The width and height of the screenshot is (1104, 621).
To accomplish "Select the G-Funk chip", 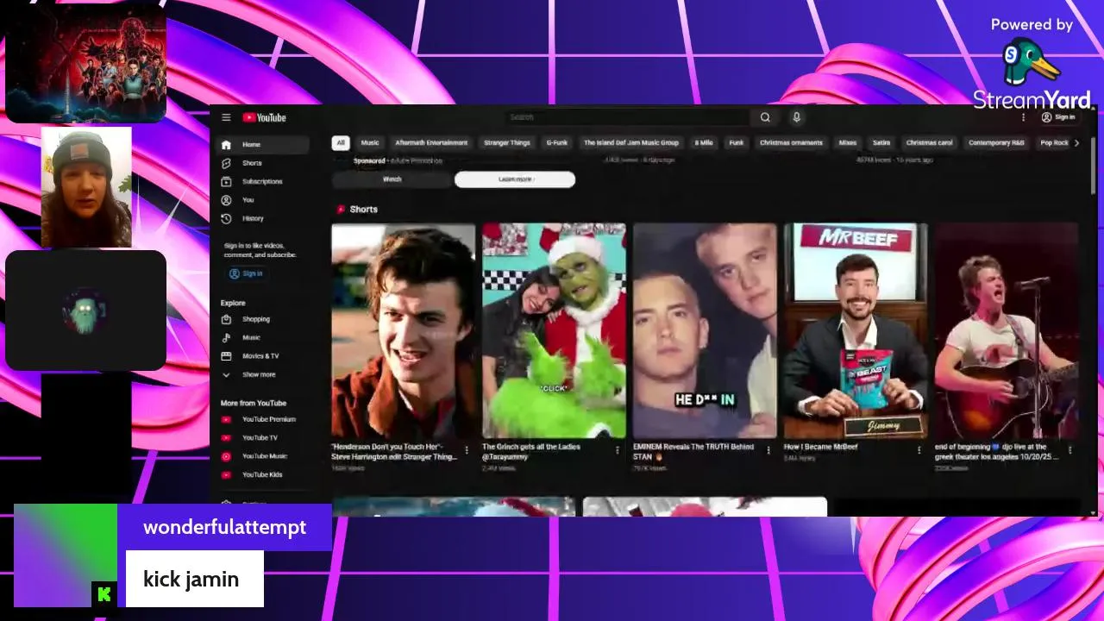I will tap(557, 142).
